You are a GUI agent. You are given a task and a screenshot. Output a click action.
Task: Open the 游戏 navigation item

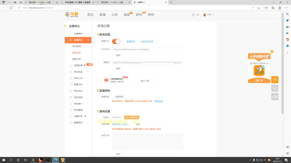click(139, 14)
